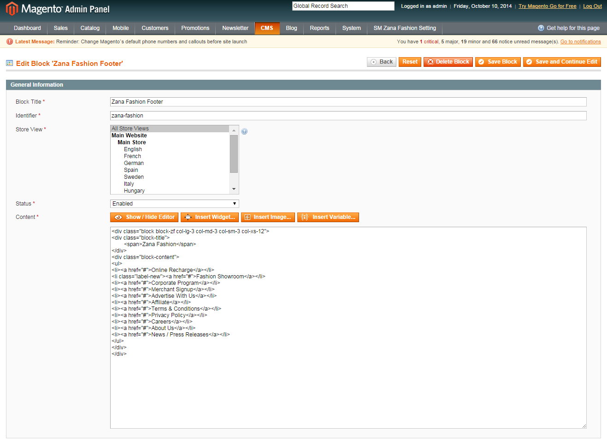Select German store view
The image size is (607, 442).
[134, 163]
